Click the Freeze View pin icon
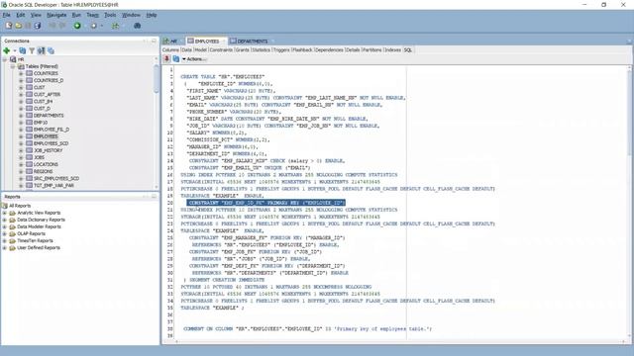This screenshot has height=356, width=634. tap(166, 59)
